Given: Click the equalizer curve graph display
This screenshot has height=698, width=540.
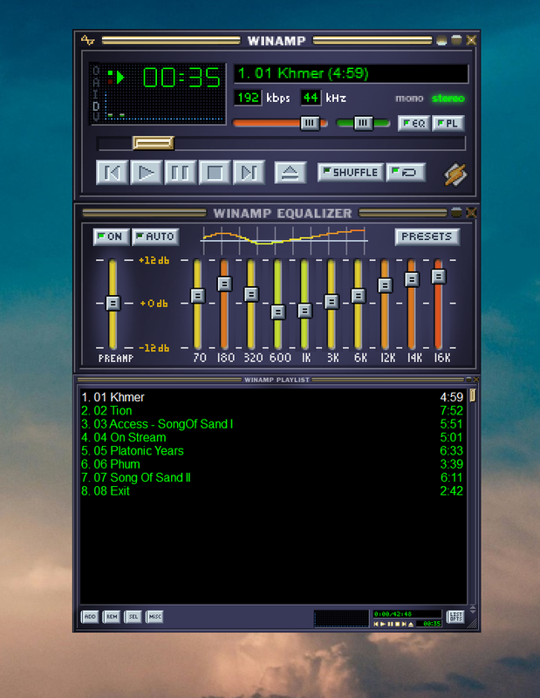Looking at the screenshot, I should [284, 241].
